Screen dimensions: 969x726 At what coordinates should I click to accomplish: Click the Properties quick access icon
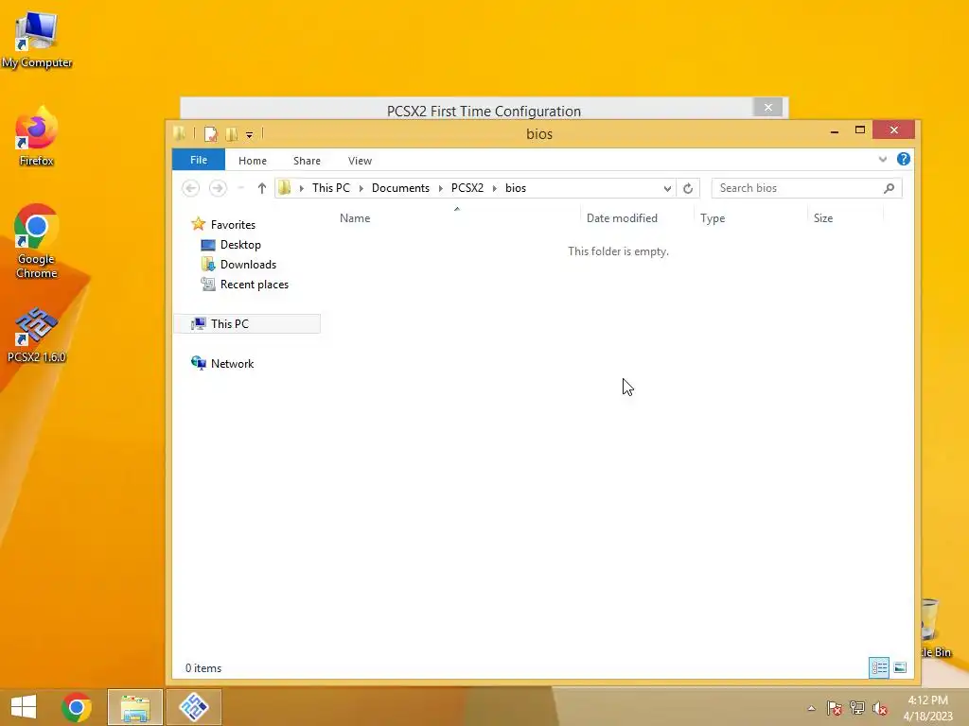click(211, 134)
